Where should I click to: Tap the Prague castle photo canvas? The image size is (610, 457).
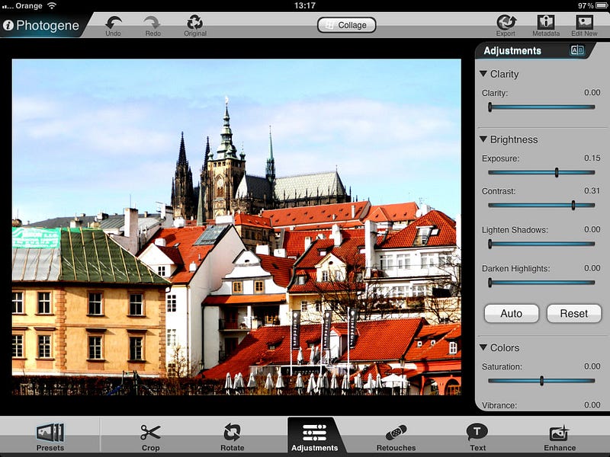click(x=236, y=227)
